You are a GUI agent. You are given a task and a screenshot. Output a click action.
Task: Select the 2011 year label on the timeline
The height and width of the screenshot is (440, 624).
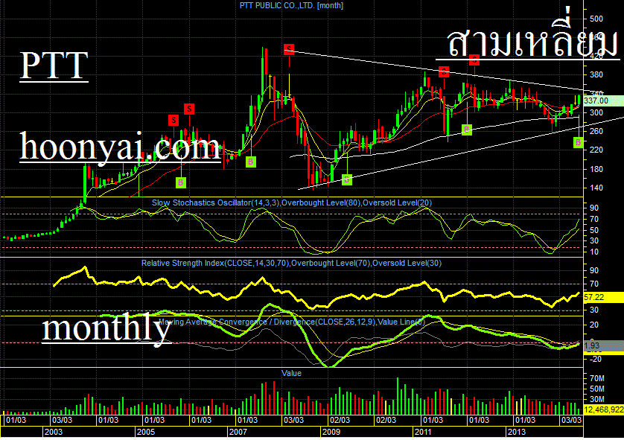(423, 432)
